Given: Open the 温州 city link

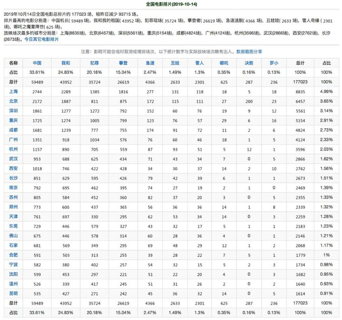Looking at the screenshot, I should [x=13, y=284].
